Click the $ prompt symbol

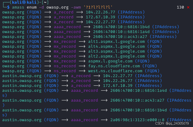pos(8,7)
